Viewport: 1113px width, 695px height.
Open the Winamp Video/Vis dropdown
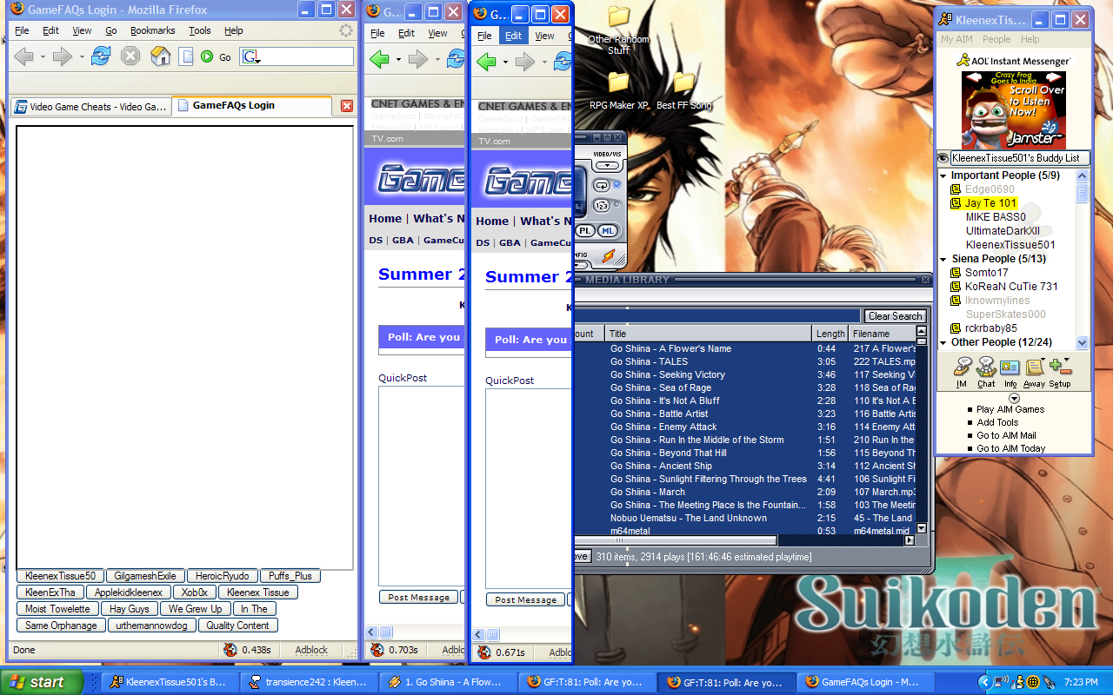click(607, 165)
